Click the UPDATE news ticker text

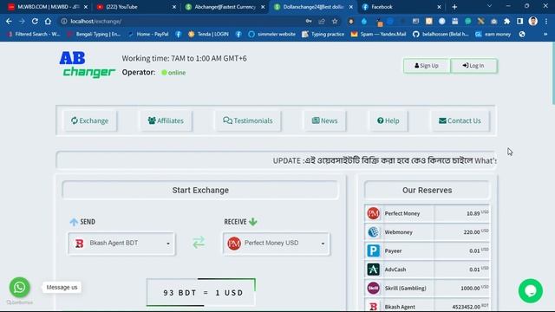coord(384,160)
